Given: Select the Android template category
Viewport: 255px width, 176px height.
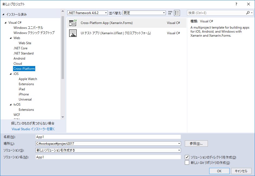Looking at the screenshot, I should coord(19,58).
